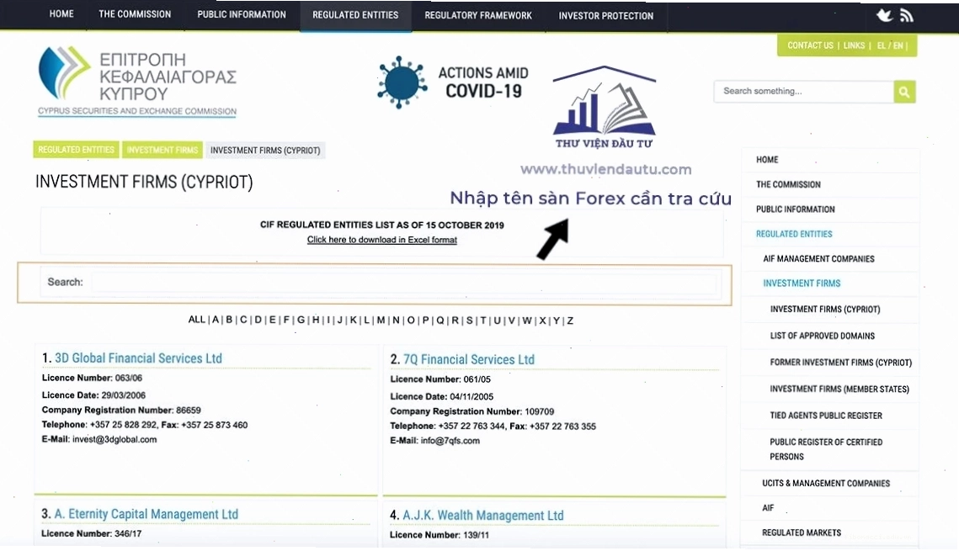This screenshot has width=959, height=551.
Task: Switch language to EN
Action: click(898, 45)
